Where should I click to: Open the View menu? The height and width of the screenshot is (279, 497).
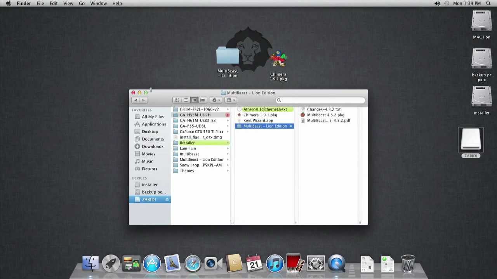click(x=68, y=3)
